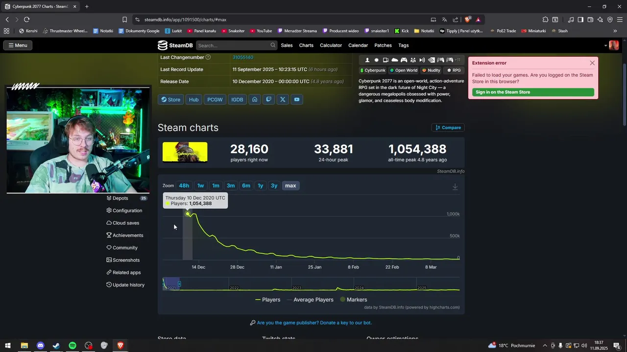This screenshot has width=627, height=352.
Task: Open Calendar in the top navigation
Action: pyautogui.click(x=358, y=45)
